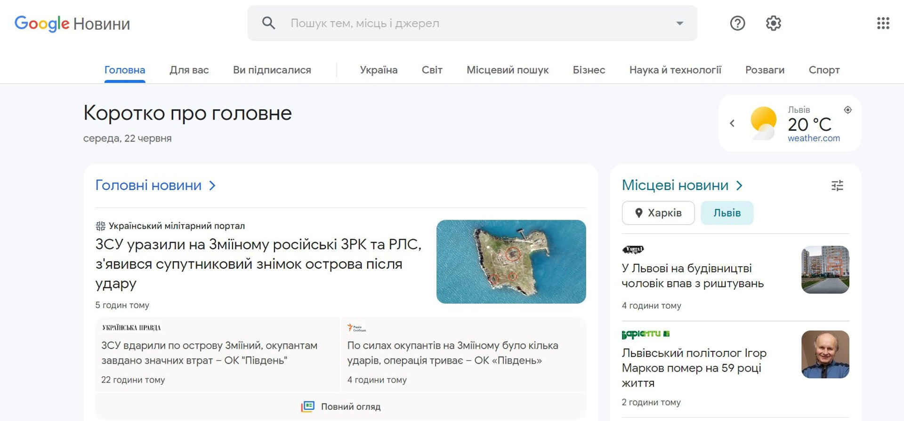Image resolution: width=904 pixels, height=421 pixels.
Task: Open the Розваги section
Action: 765,70
